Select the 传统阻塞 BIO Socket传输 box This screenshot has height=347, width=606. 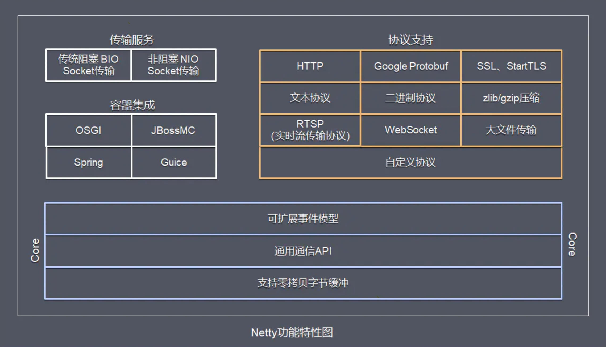click(88, 65)
